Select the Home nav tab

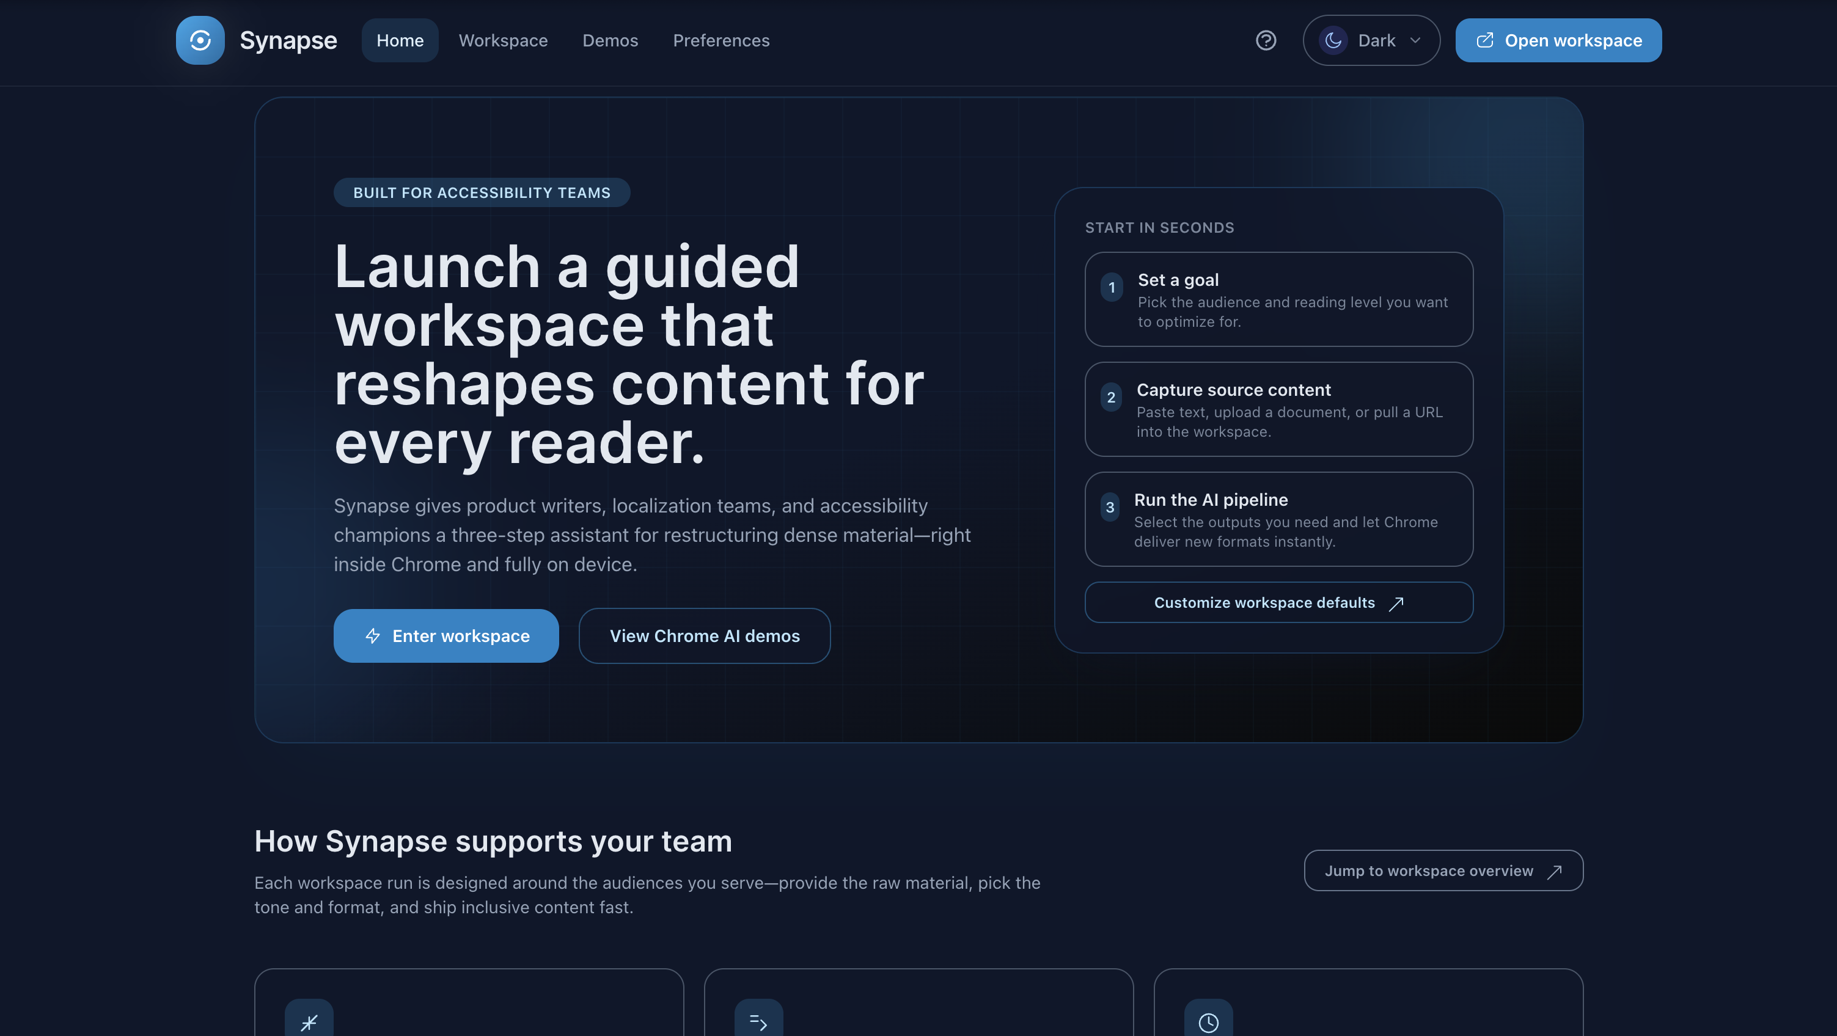pos(399,41)
